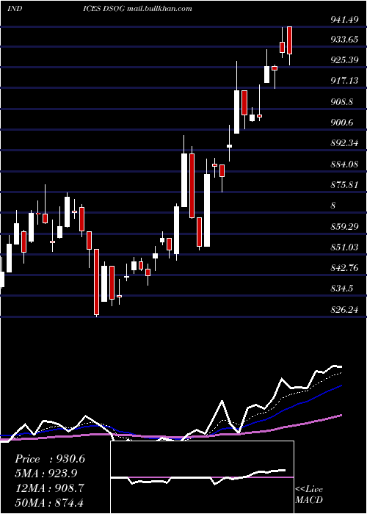
Task: Click the mail.bullkhan.com title text
Action: pyautogui.click(x=159, y=9)
